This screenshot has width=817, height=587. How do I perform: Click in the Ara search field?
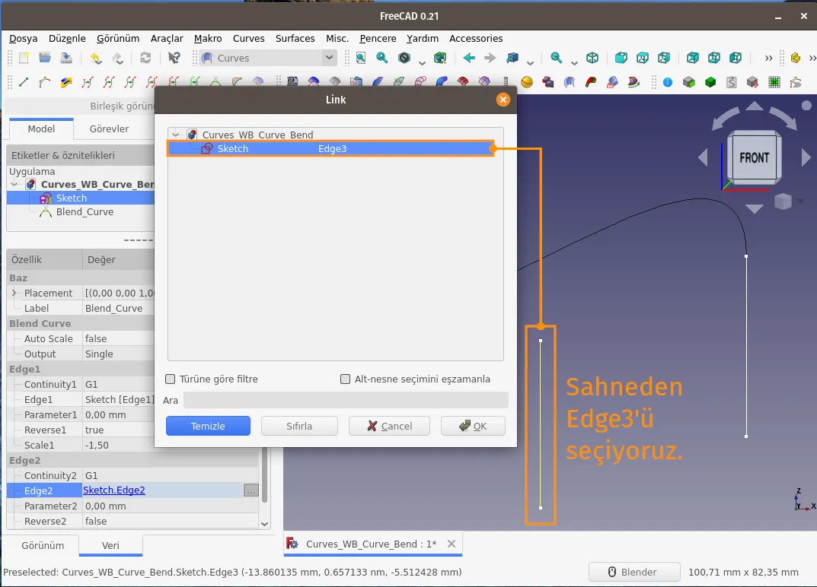tap(346, 400)
